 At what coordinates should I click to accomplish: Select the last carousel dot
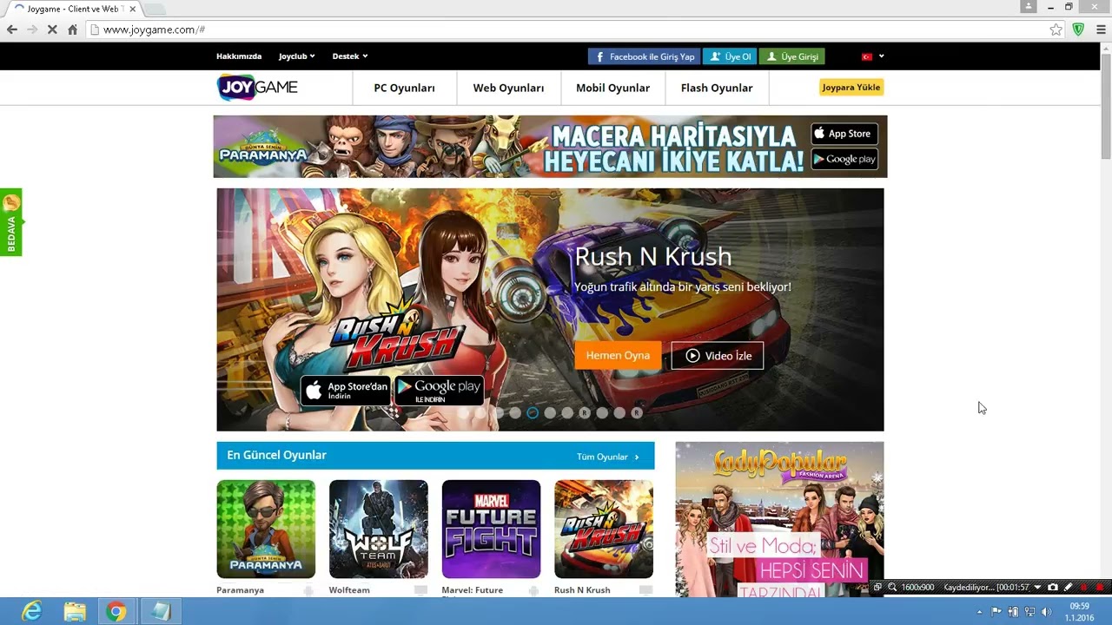(x=637, y=413)
